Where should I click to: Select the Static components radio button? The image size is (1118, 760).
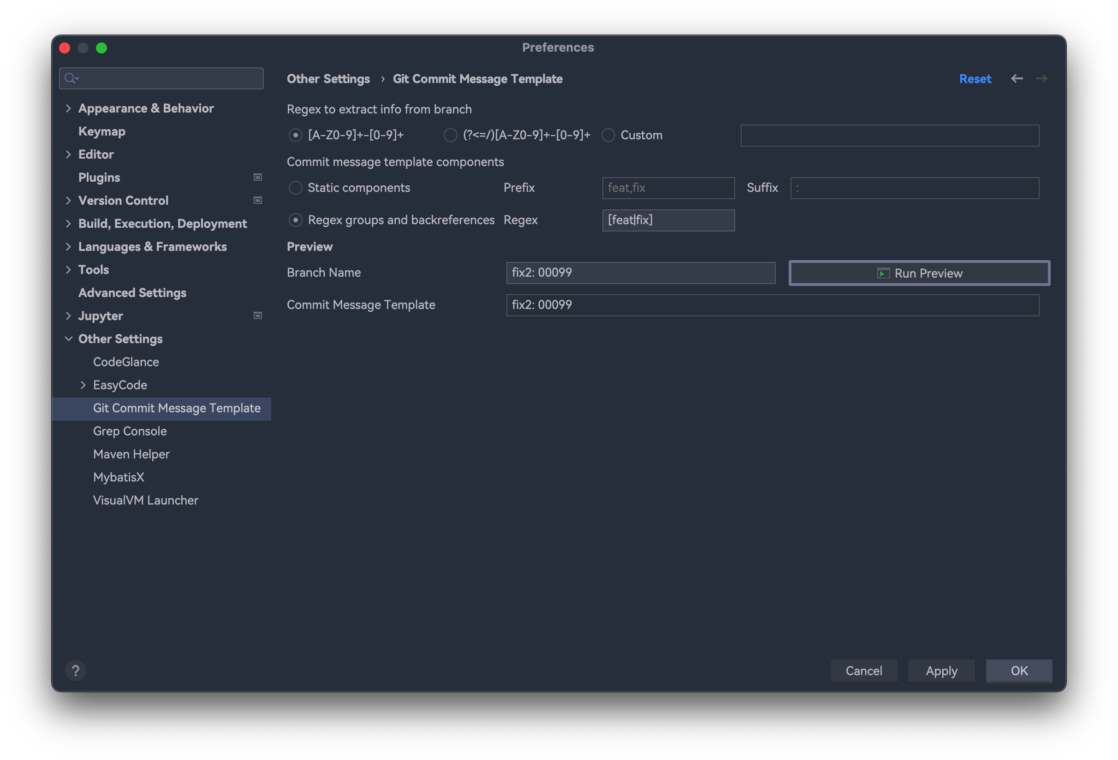[295, 188]
